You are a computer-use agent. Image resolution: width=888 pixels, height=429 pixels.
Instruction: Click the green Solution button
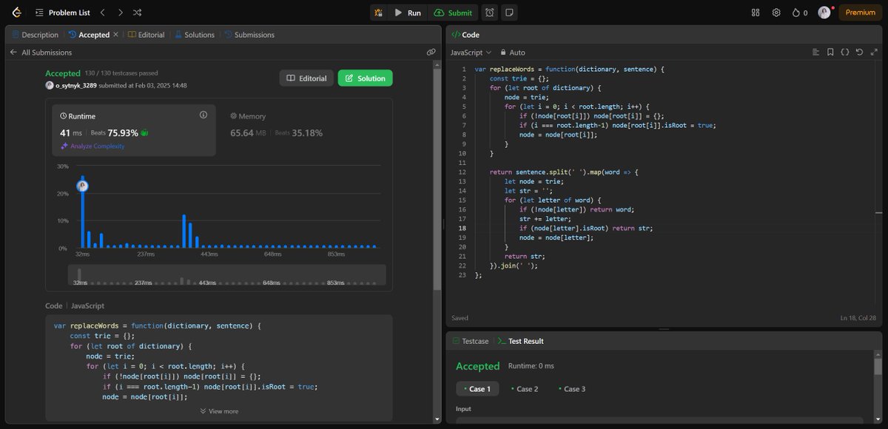coord(366,78)
